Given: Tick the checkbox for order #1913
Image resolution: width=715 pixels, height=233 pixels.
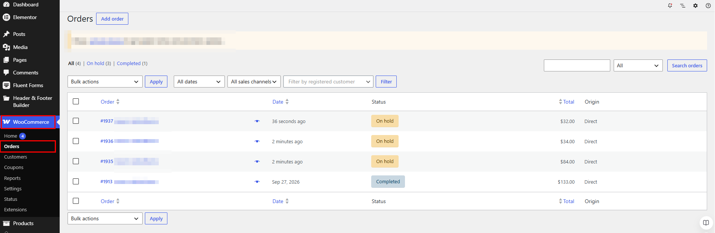Looking at the screenshot, I should [76, 181].
